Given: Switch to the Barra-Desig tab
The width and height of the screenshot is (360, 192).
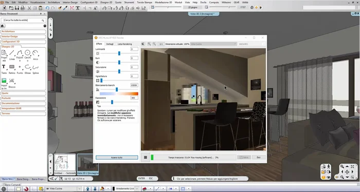Looking at the screenshot, I should coord(23,179).
